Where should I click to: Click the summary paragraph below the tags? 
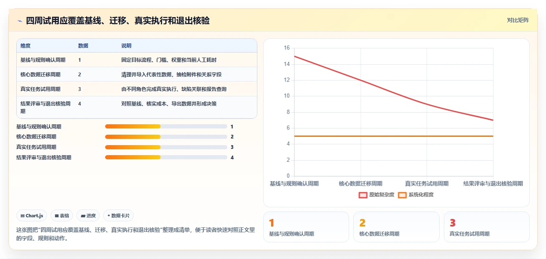point(136,234)
